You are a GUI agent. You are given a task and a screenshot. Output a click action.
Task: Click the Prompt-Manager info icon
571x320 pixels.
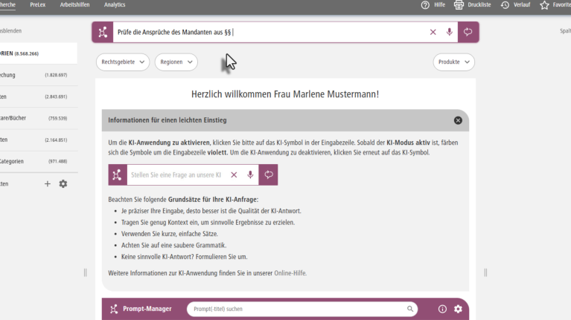tap(442, 309)
